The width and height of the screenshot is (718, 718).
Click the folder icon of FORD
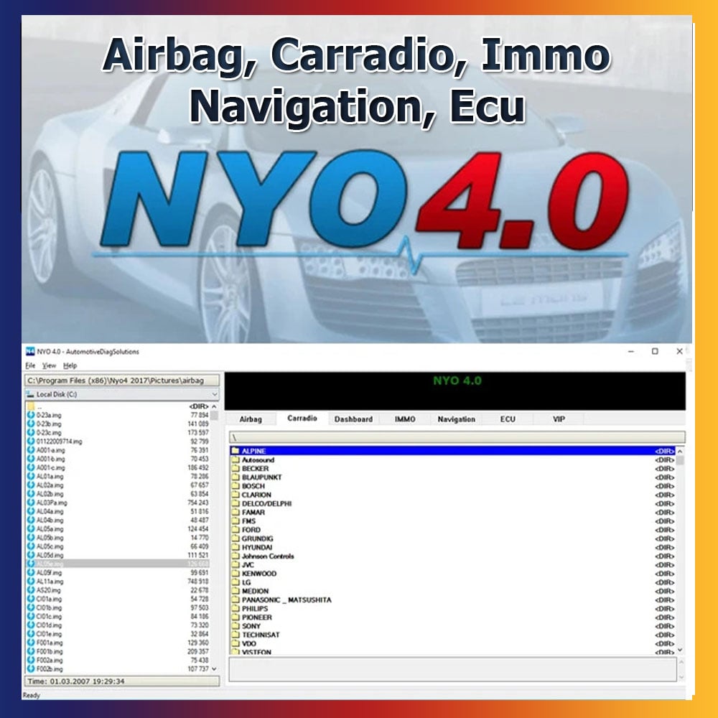[x=236, y=530]
